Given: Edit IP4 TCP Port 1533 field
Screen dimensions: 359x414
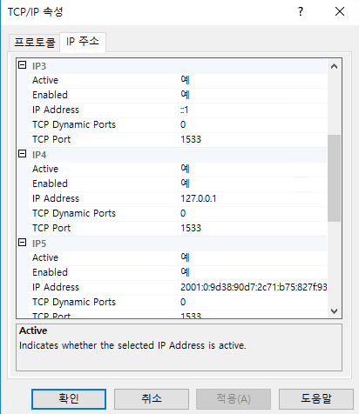Looking at the screenshot, I should (253, 228).
